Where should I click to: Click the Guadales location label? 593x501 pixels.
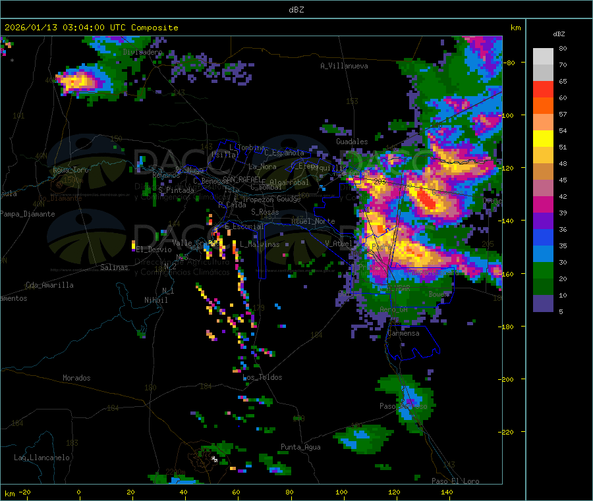click(352, 142)
